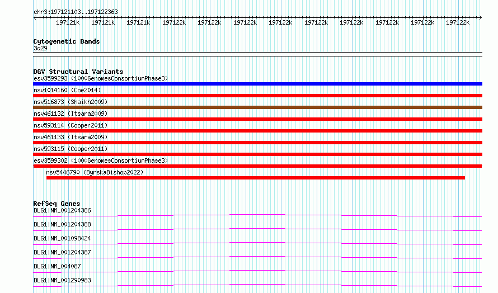Screen dimensions: 498x293
Task: Open variant nsv516873 (Shaikh2009) label
Action: [x=71, y=102]
